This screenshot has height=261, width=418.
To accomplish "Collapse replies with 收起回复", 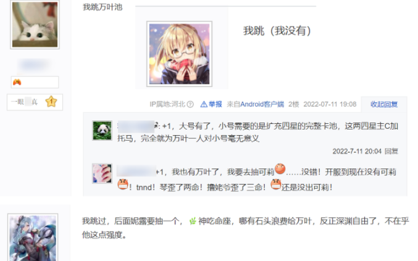I will click(x=384, y=104).
